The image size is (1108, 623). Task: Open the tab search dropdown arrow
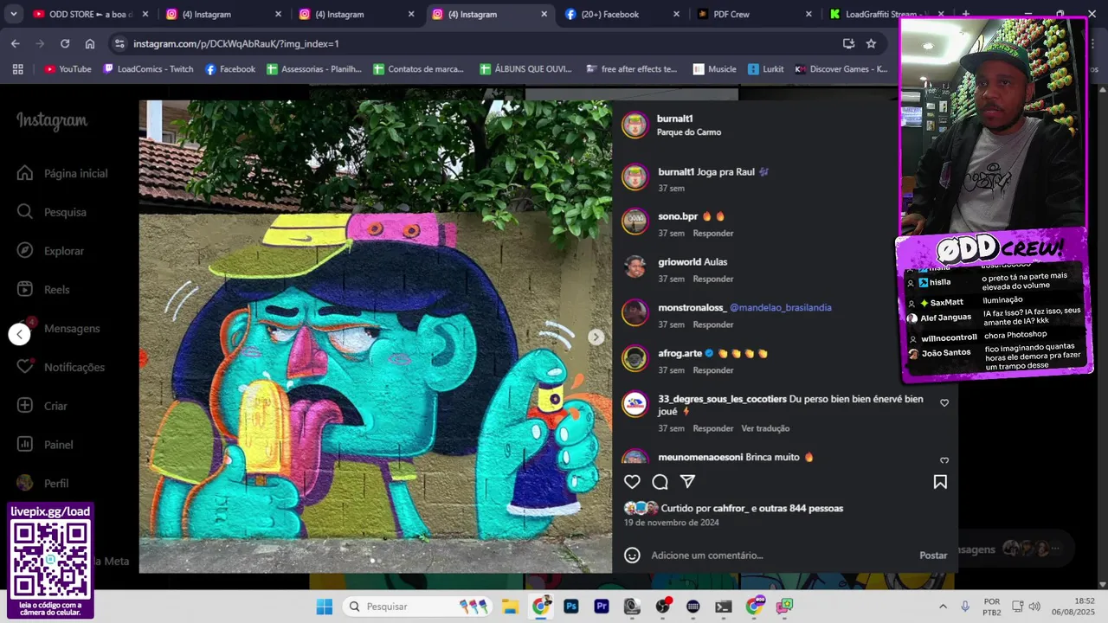click(x=13, y=14)
